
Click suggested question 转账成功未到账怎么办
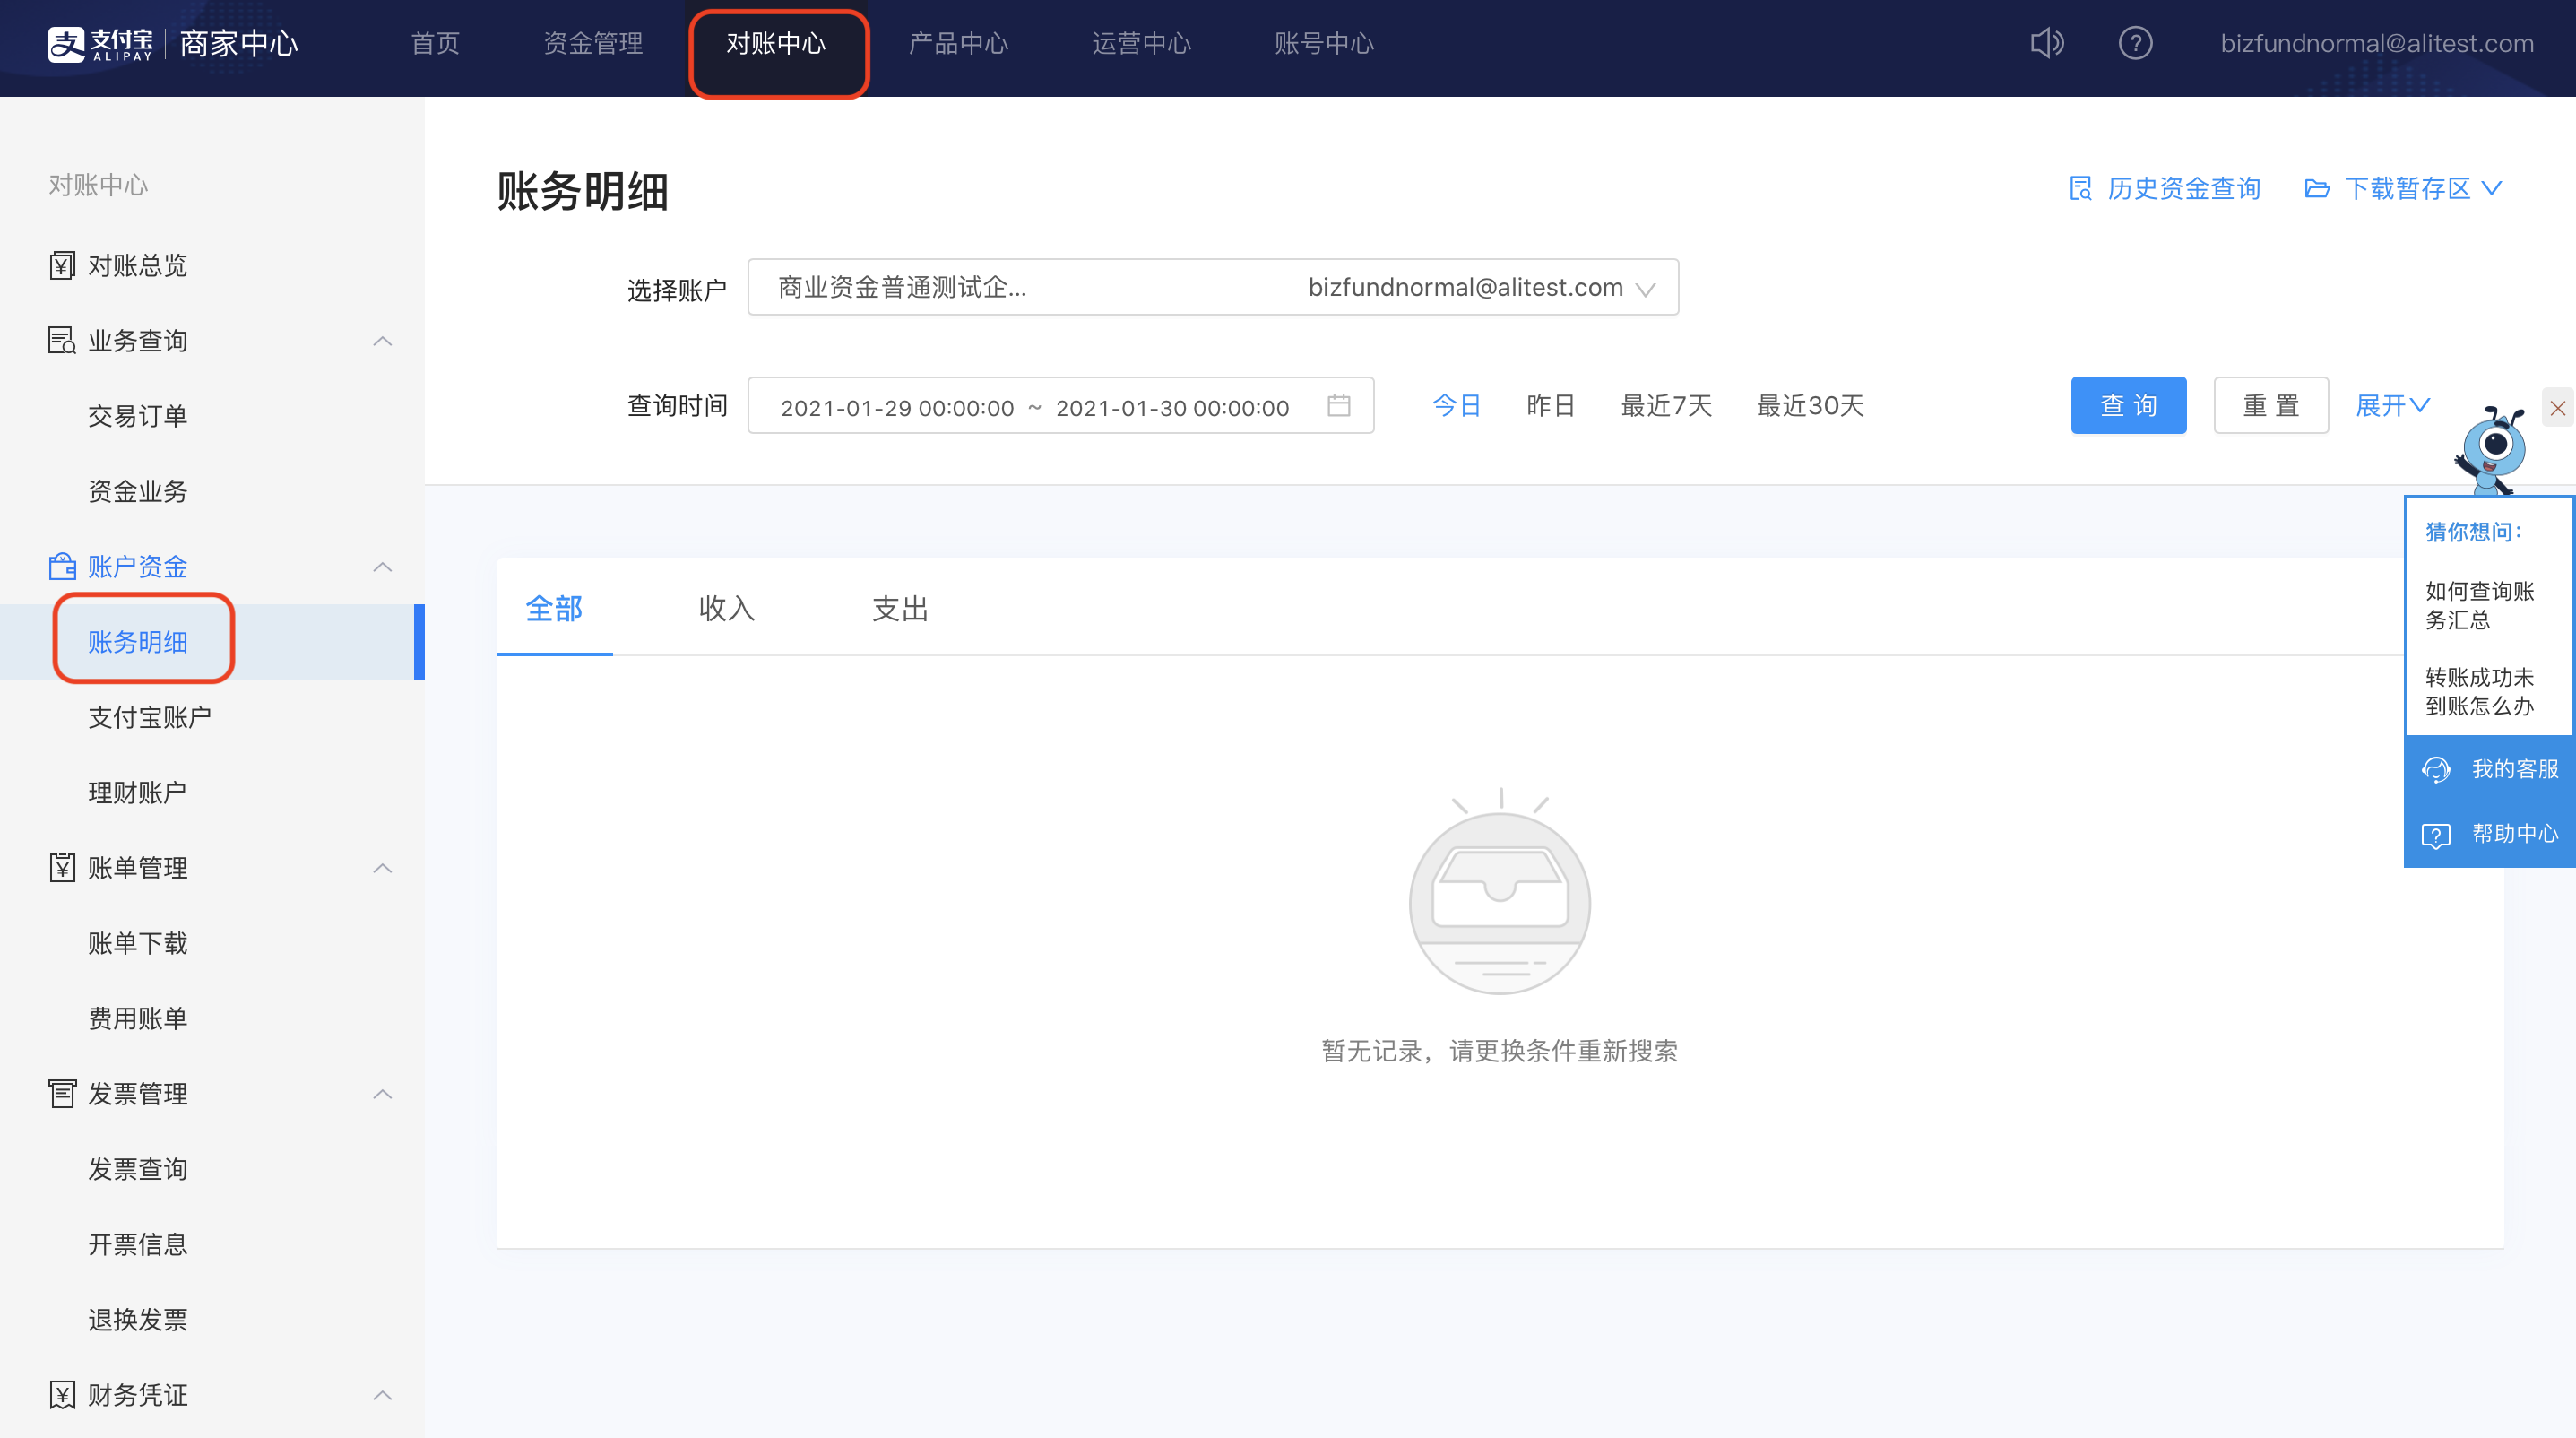click(2479, 691)
